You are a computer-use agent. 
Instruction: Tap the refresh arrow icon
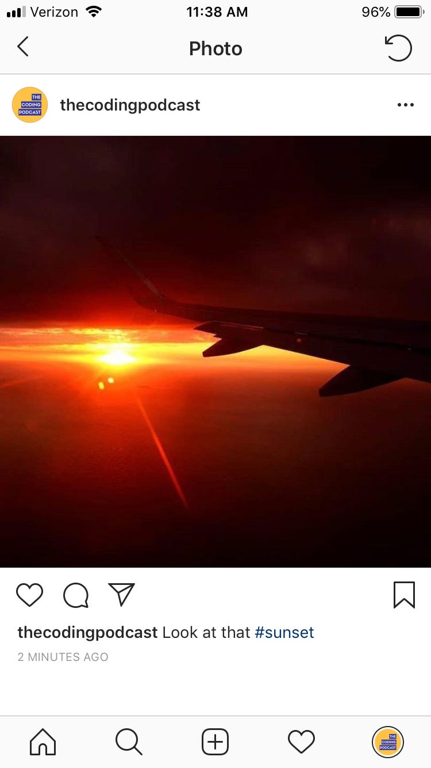pos(398,48)
